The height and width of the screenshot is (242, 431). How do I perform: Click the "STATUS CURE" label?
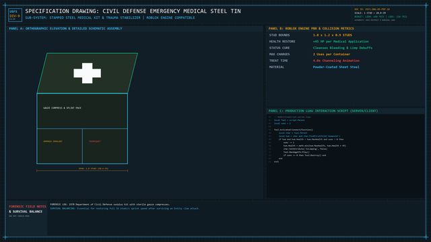pyautogui.click(x=279, y=48)
